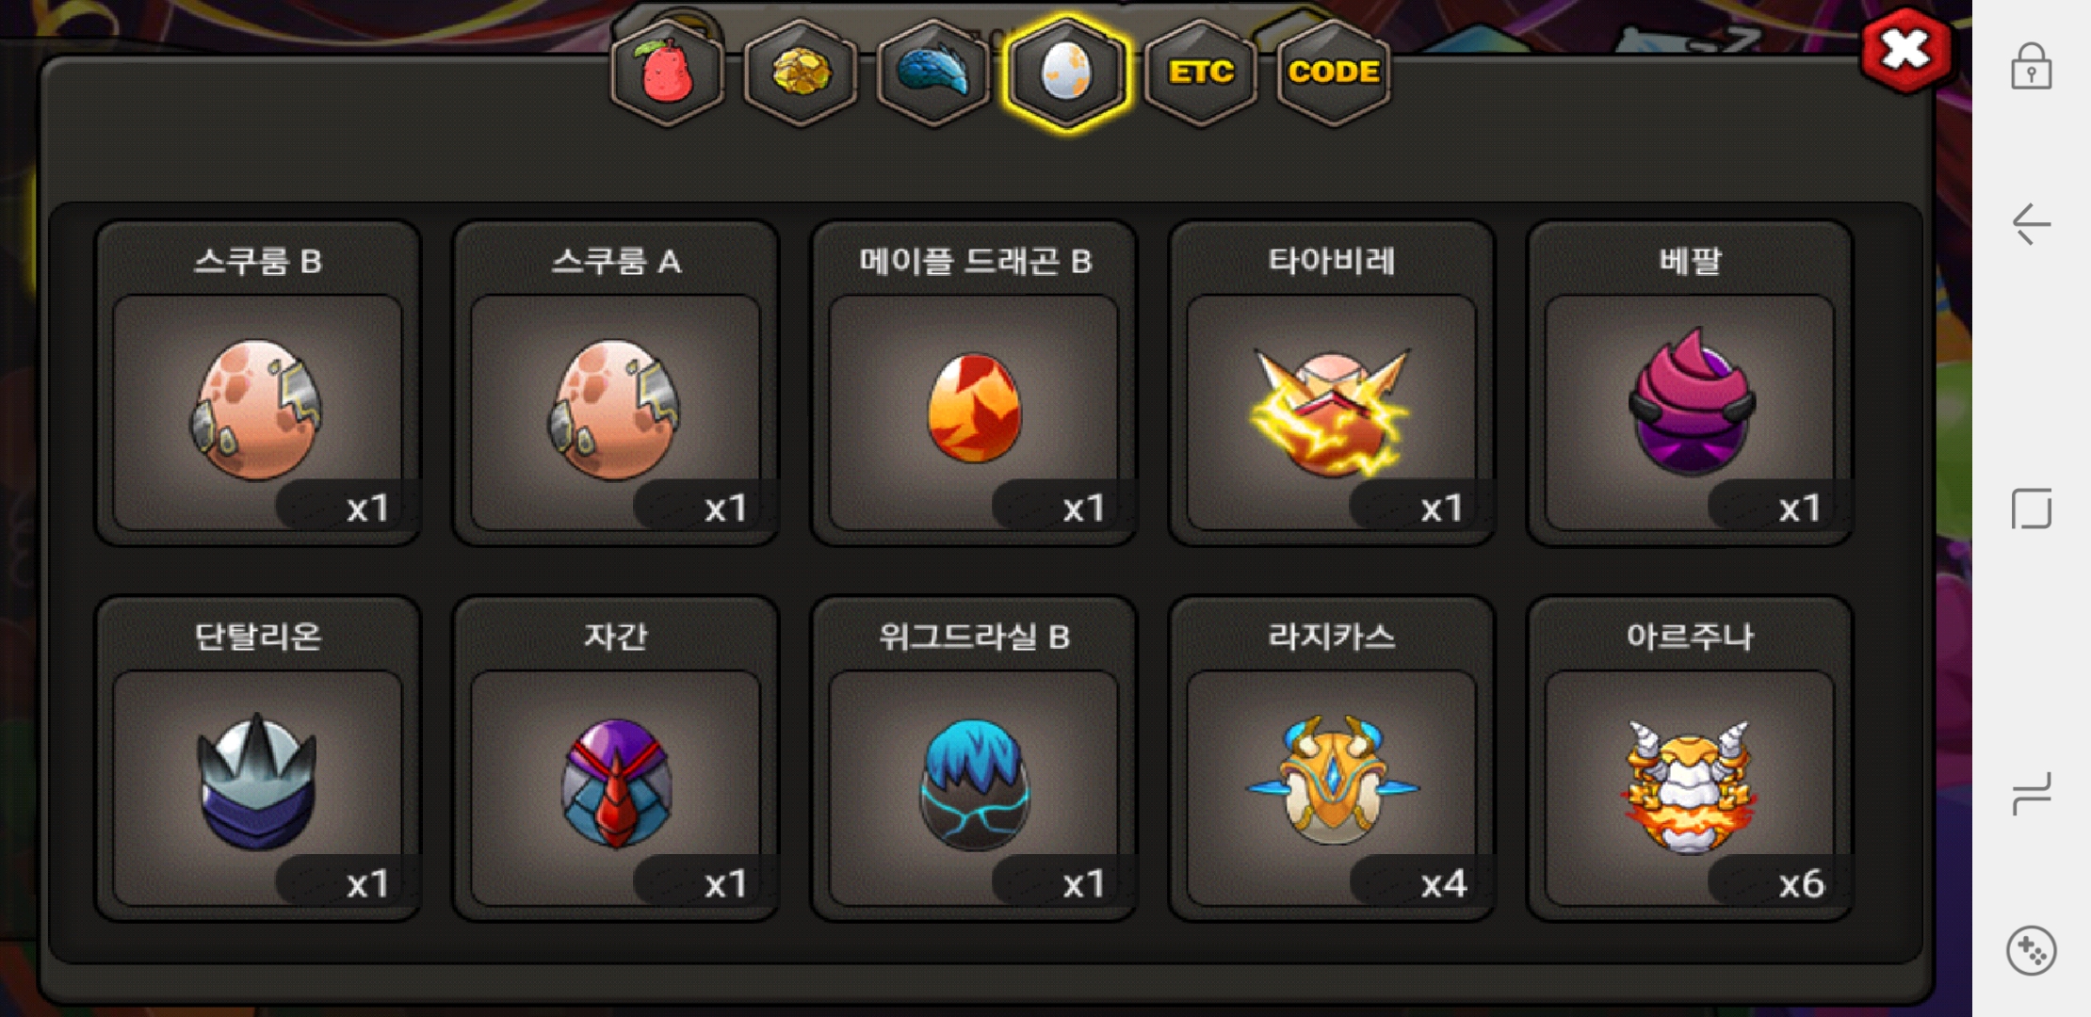2091x1017 pixels.
Task: Select the 자간 egg
Action: click(x=616, y=759)
